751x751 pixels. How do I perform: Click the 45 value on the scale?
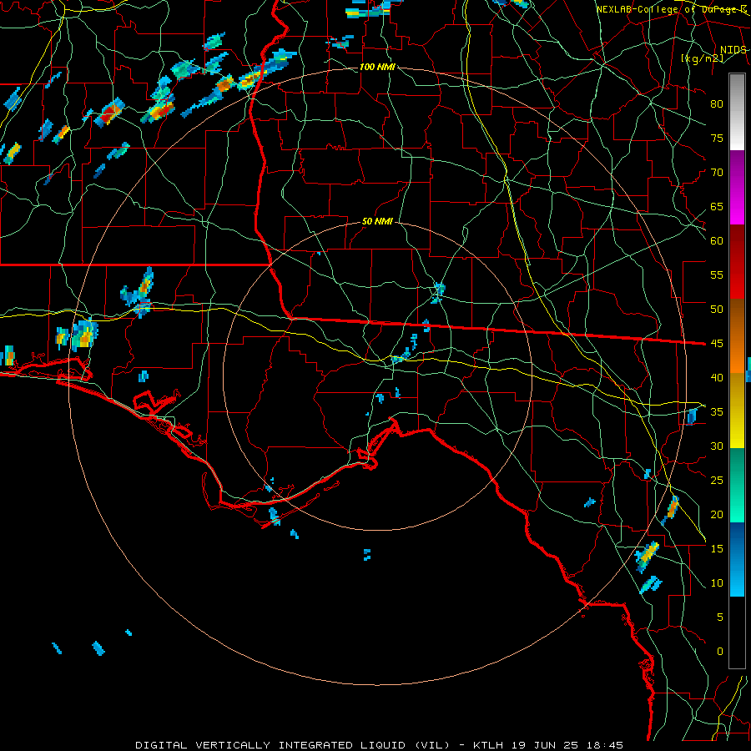(x=717, y=344)
